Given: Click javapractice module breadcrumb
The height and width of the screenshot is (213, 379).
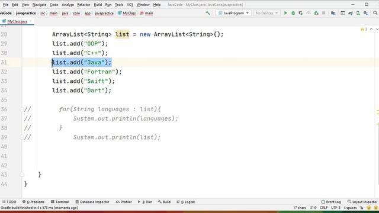Looking at the screenshot, I should tap(26, 13).
